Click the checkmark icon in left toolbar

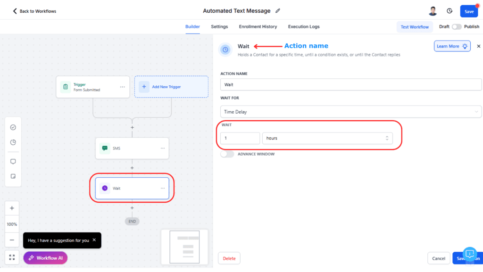pos(13,127)
